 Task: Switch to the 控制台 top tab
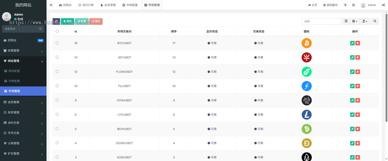point(65,5)
